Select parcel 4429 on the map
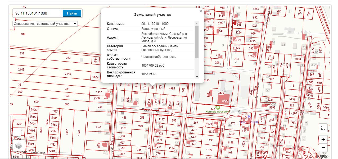 click(221, 93)
